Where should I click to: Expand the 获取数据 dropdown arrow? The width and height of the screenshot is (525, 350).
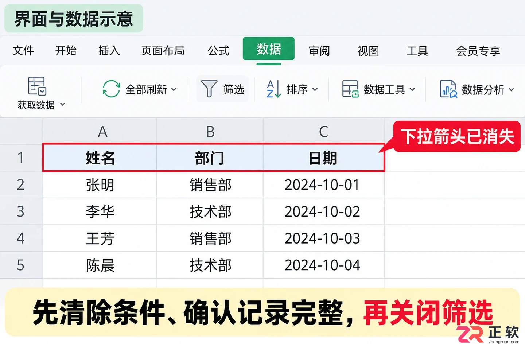click(x=63, y=104)
